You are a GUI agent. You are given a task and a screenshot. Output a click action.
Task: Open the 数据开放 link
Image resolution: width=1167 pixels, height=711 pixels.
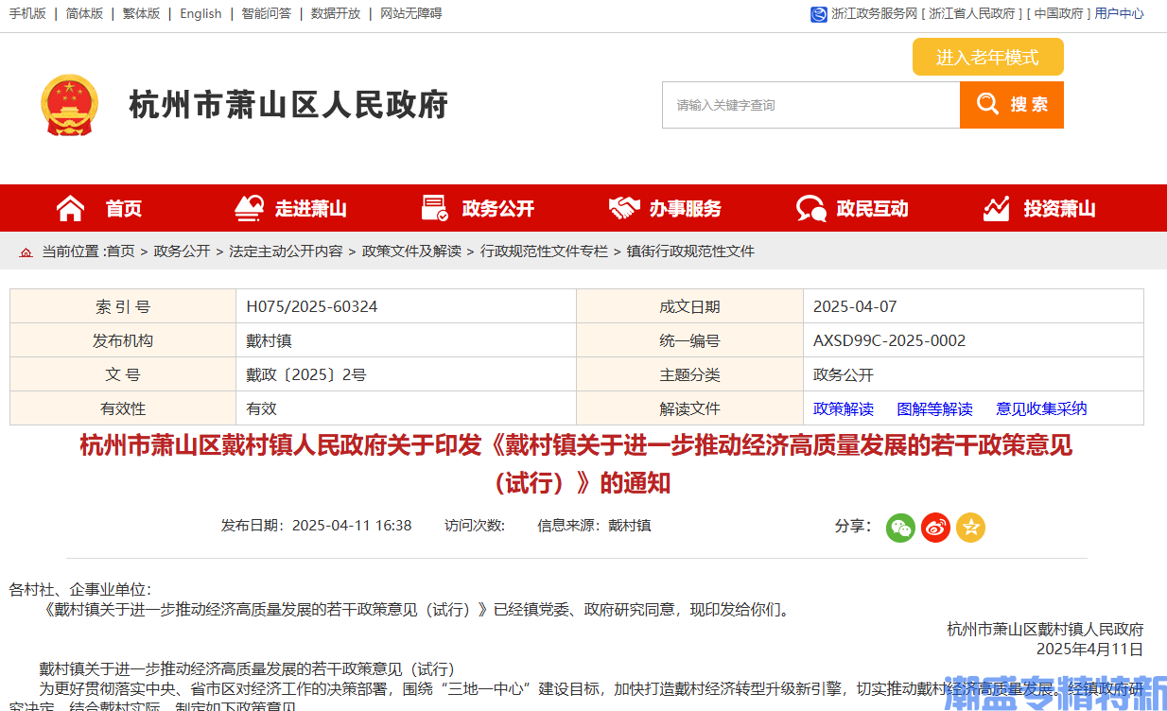pyautogui.click(x=336, y=13)
